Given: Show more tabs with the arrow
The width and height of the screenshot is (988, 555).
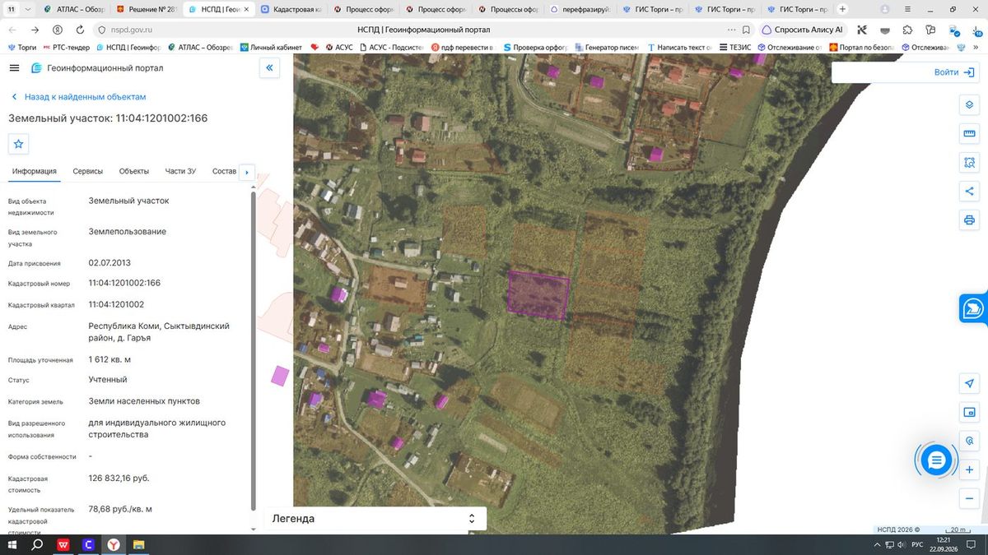Looking at the screenshot, I should point(246,172).
